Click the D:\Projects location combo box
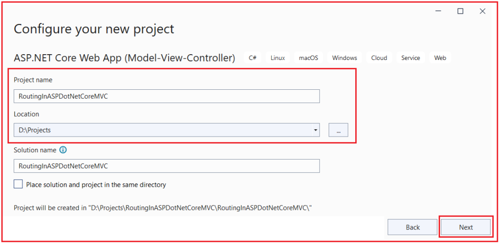This screenshot has height=243, width=499. click(x=167, y=130)
